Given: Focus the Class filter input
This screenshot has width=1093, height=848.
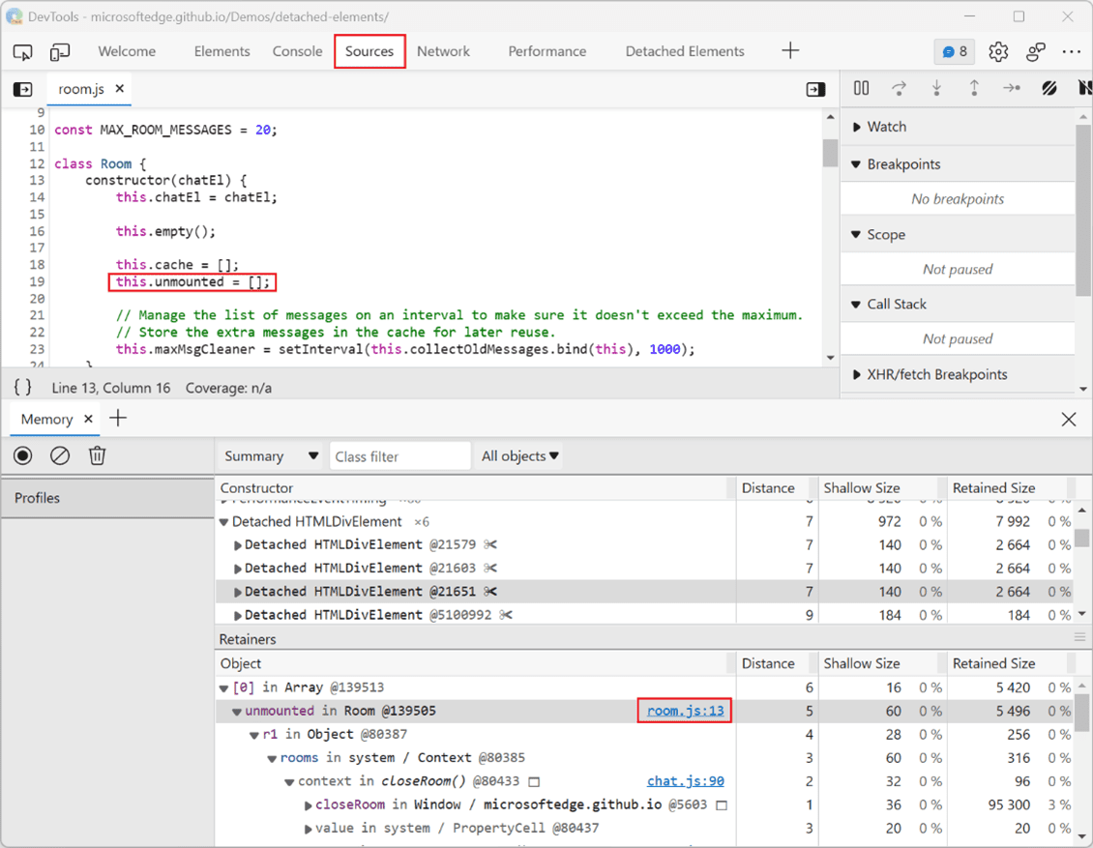Looking at the screenshot, I should 400,455.
